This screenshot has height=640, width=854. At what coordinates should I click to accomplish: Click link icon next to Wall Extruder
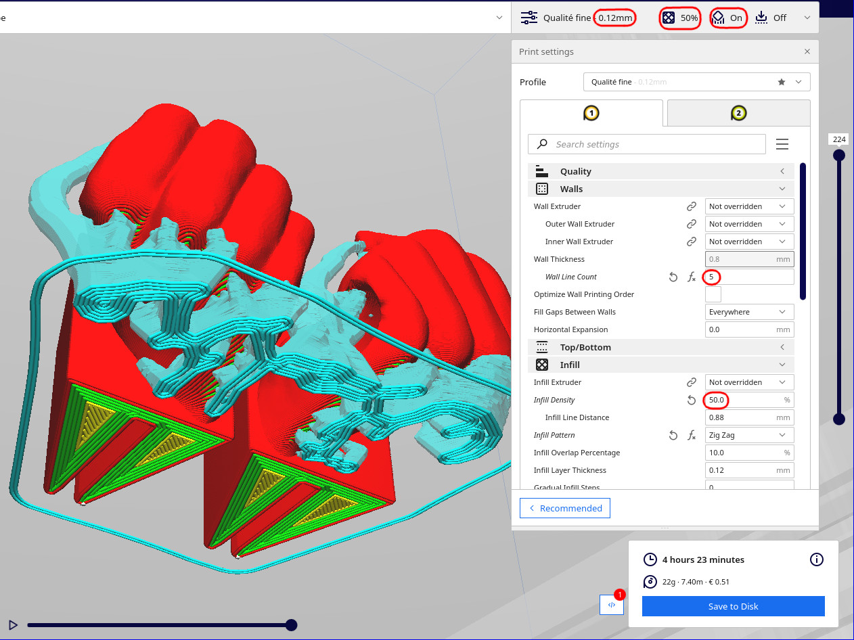(692, 206)
